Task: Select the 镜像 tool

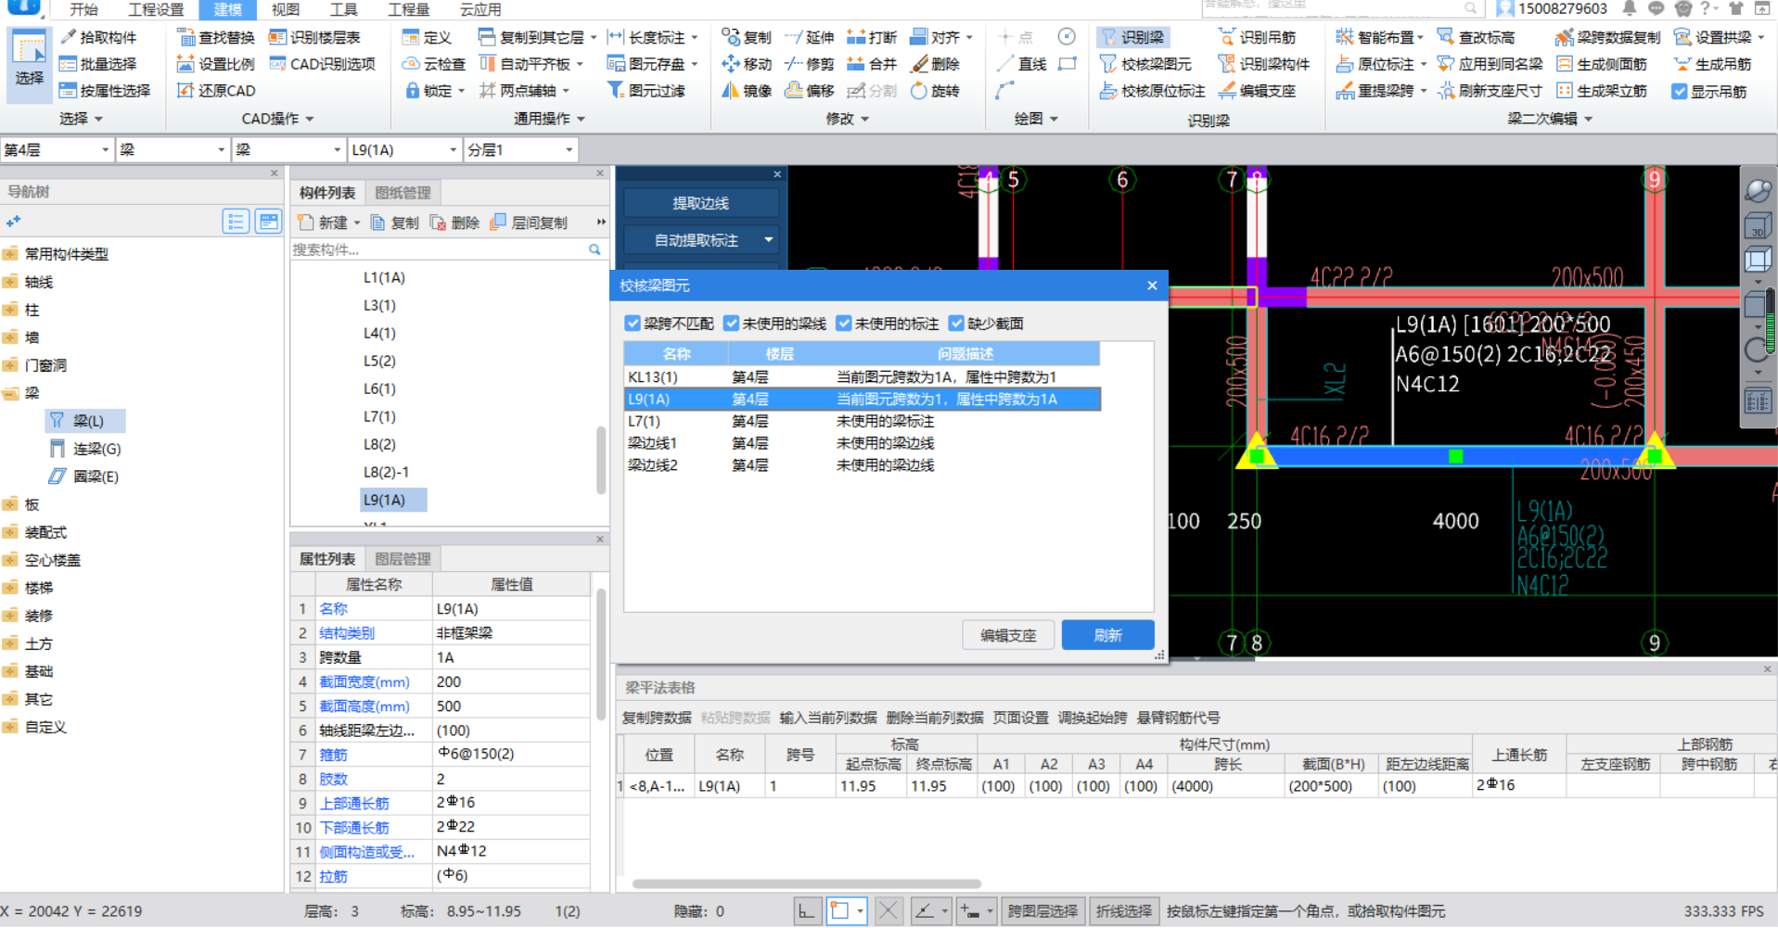Action: [x=747, y=91]
